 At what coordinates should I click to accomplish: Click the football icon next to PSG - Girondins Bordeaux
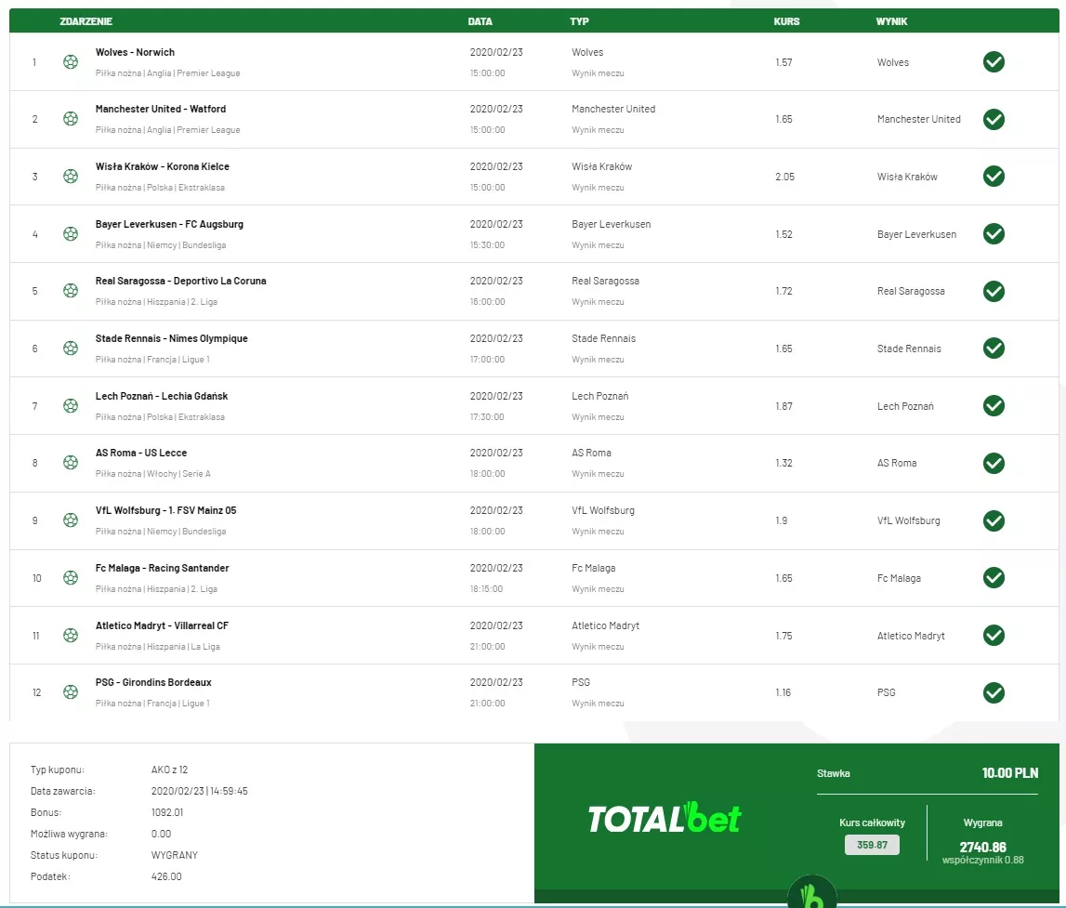click(71, 692)
